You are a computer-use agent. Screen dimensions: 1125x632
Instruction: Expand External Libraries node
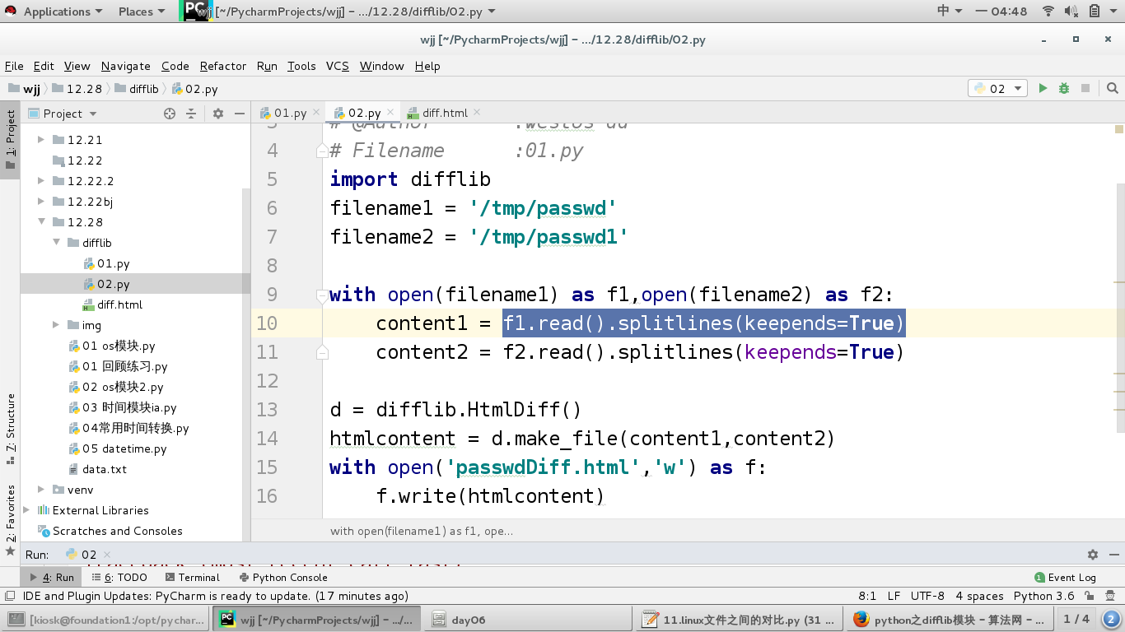tap(26, 510)
